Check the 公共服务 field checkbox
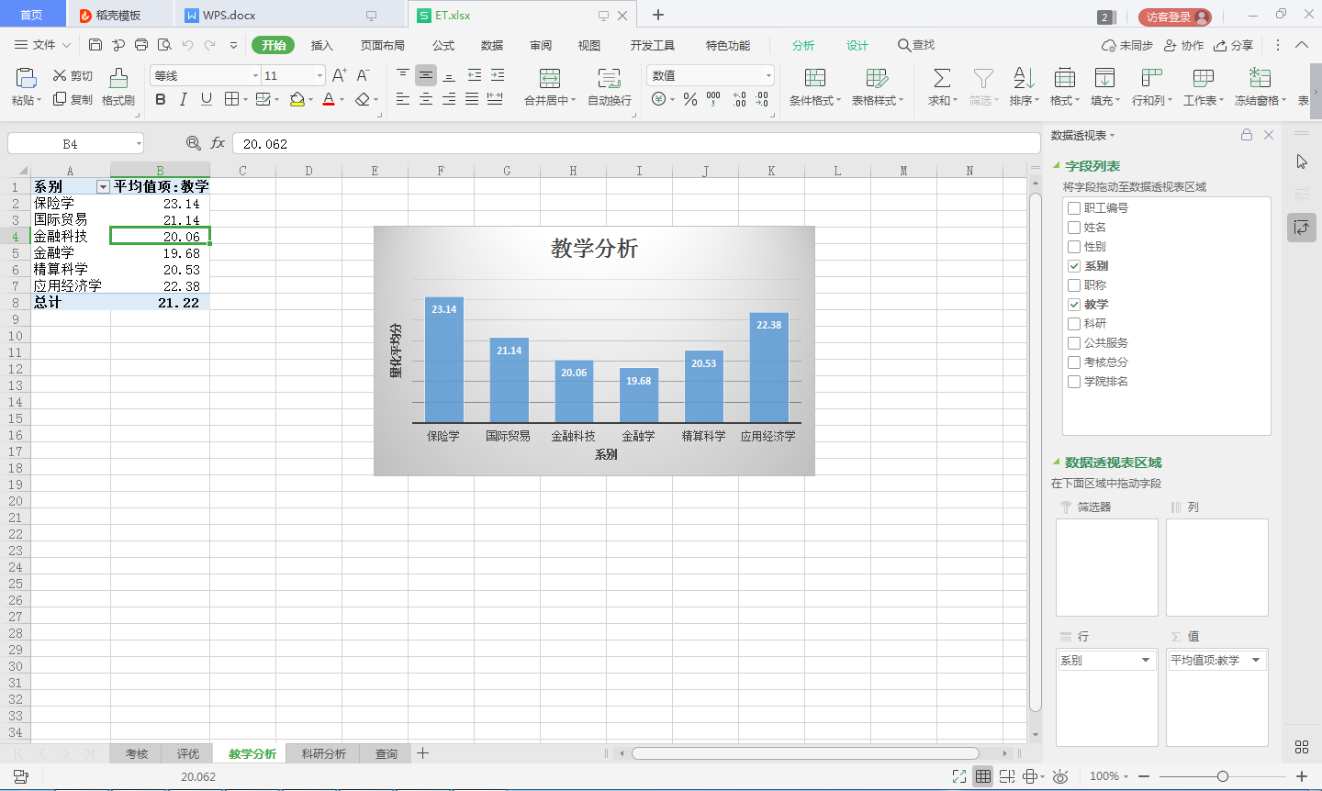The image size is (1322, 791). pos(1074,343)
